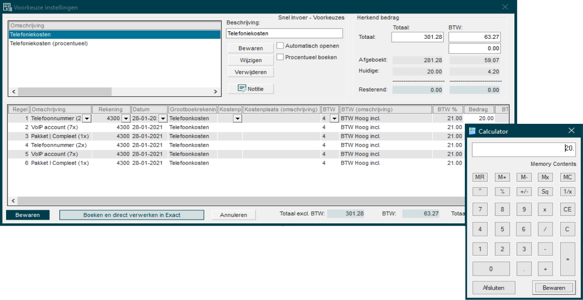The height and width of the screenshot is (300, 583).
Task: Open the Datum dropdown in row 1
Action: [x=162, y=119]
